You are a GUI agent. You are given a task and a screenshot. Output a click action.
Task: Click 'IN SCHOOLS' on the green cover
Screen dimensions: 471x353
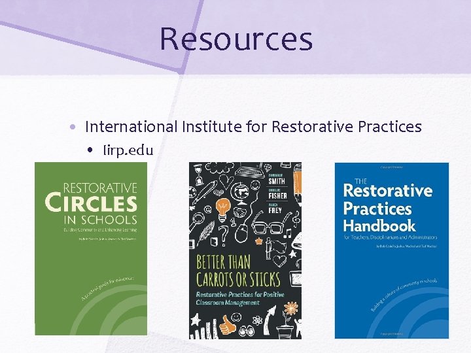(x=101, y=220)
